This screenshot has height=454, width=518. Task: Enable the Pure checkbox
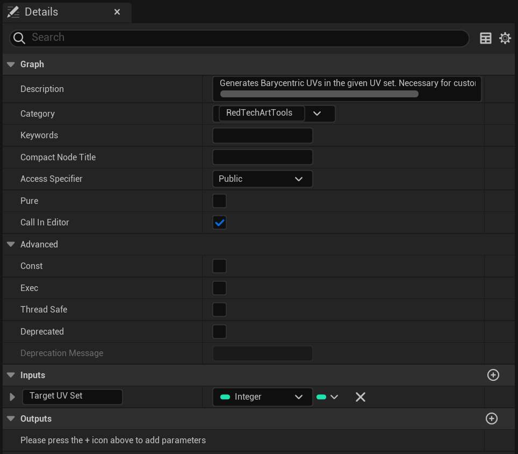[x=219, y=201]
